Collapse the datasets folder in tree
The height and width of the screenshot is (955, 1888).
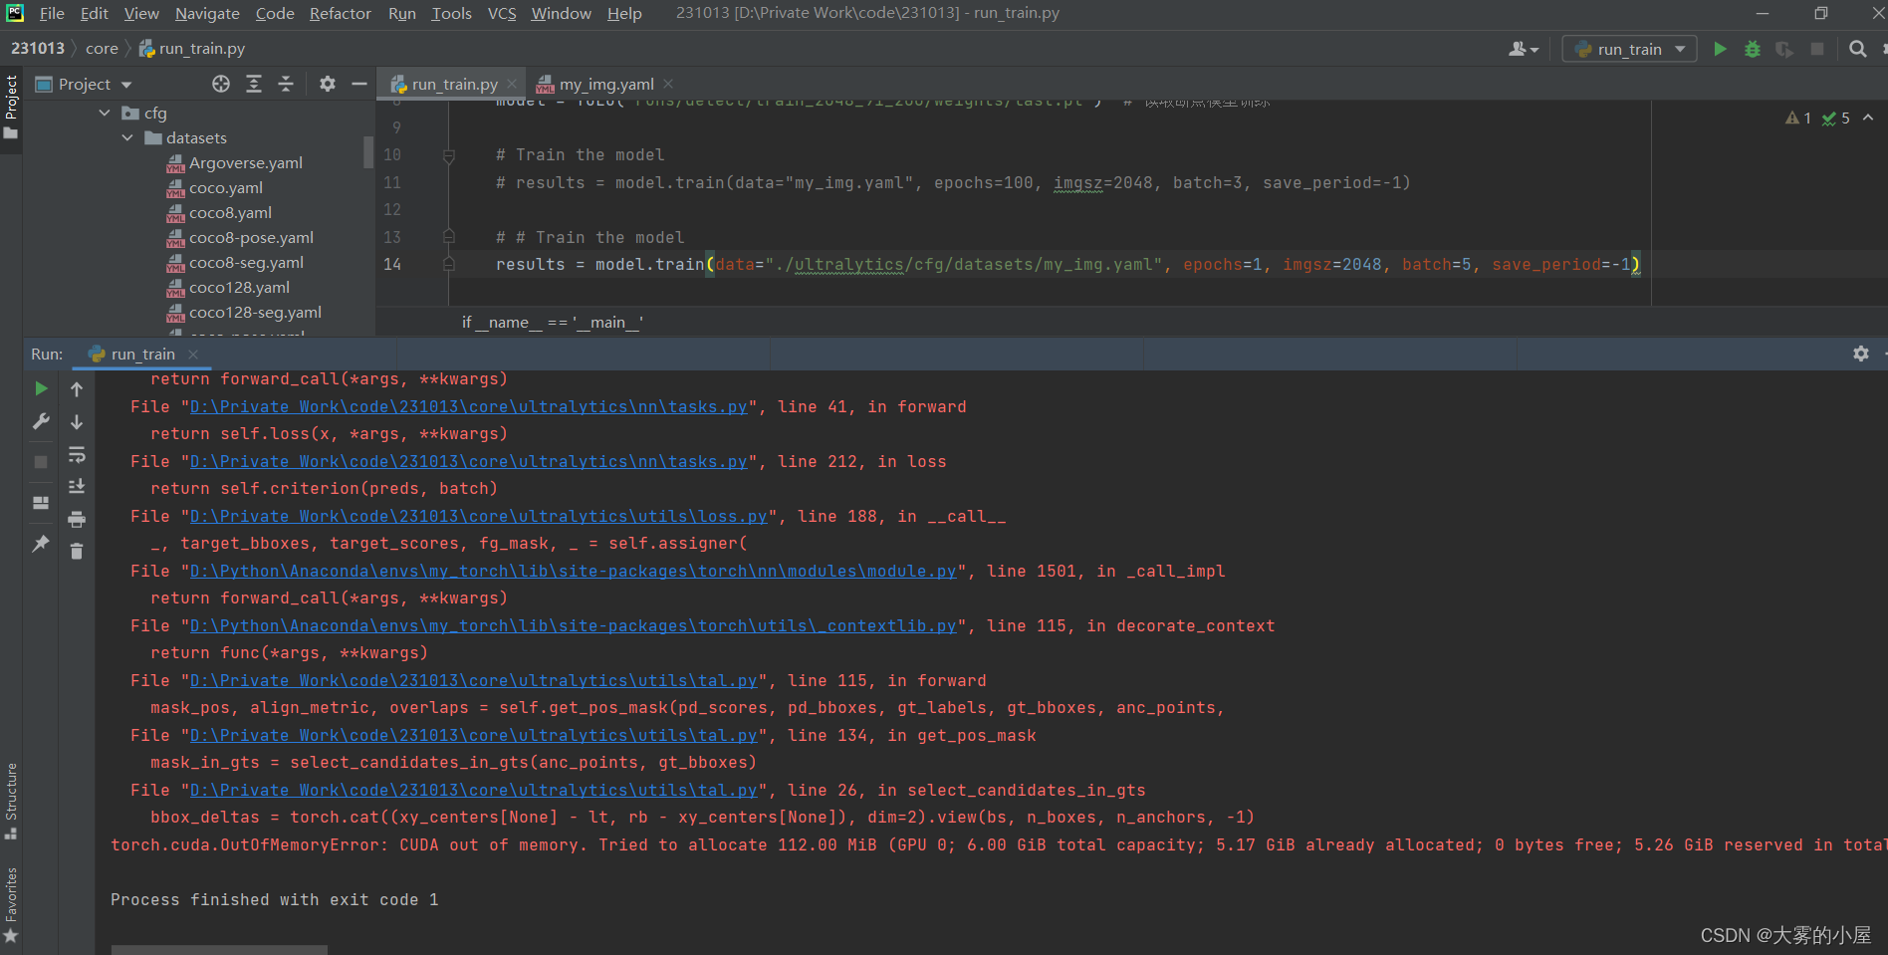127,138
